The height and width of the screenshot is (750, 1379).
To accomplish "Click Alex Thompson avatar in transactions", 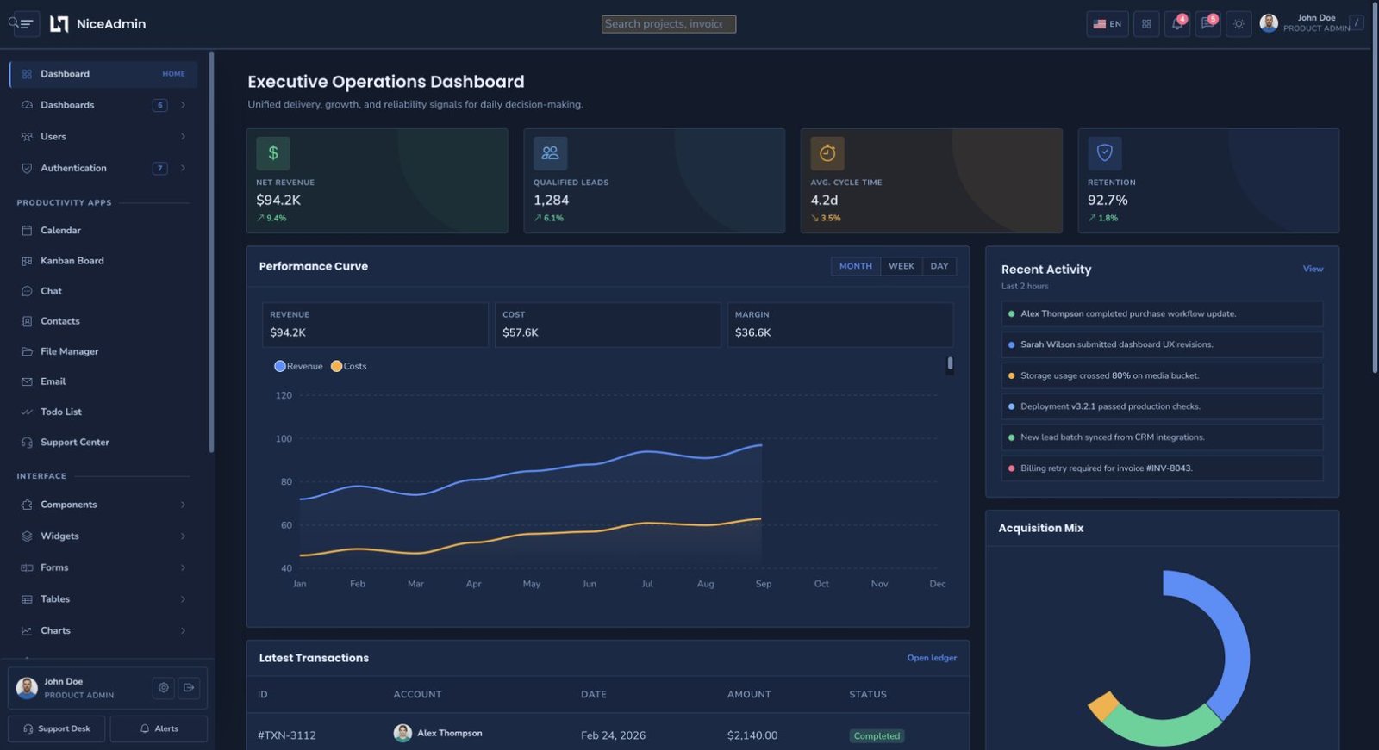I will pos(402,733).
